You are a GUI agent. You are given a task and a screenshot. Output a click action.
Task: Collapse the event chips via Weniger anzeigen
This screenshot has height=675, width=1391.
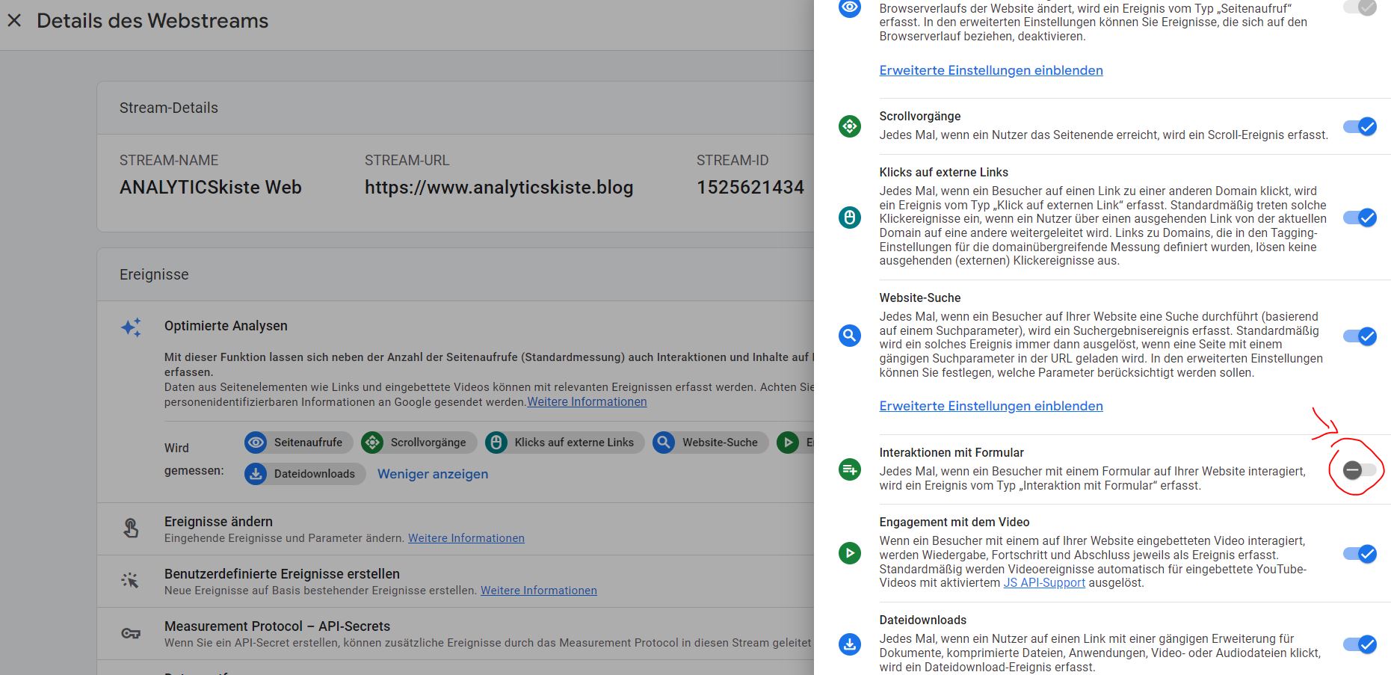pyautogui.click(x=432, y=473)
